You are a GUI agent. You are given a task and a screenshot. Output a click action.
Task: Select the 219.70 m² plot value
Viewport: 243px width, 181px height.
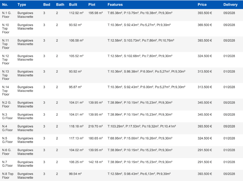(96, 126)
